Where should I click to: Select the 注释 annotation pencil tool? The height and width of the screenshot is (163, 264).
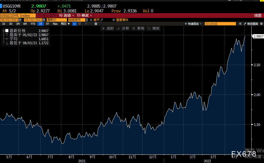pyautogui.click(x=123, y=28)
